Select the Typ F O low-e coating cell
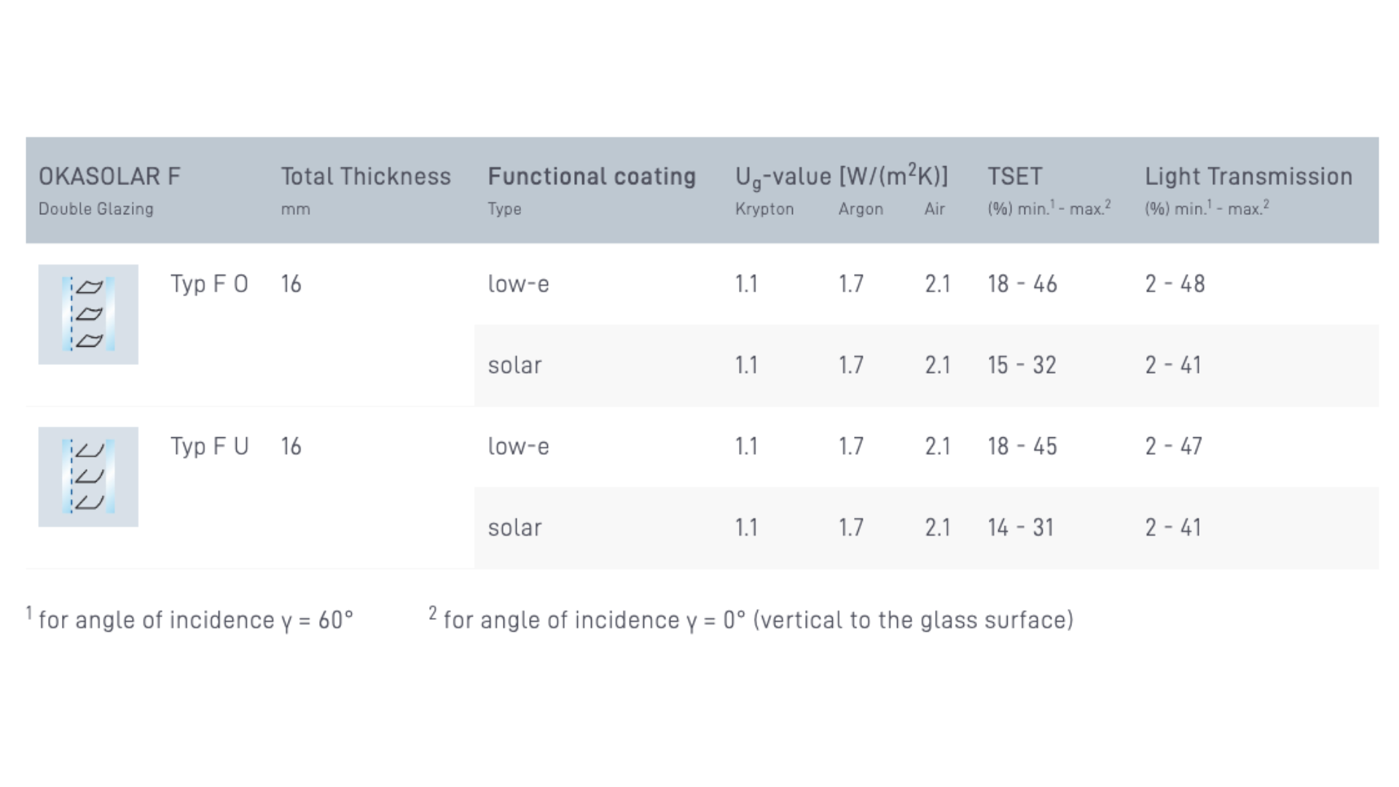 pos(518,284)
